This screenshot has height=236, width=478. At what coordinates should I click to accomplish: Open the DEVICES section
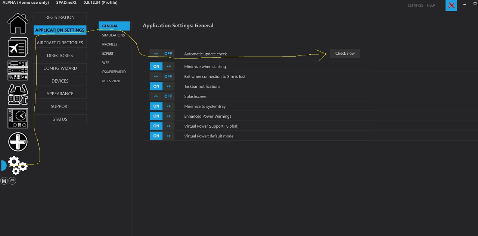point(60,81)
